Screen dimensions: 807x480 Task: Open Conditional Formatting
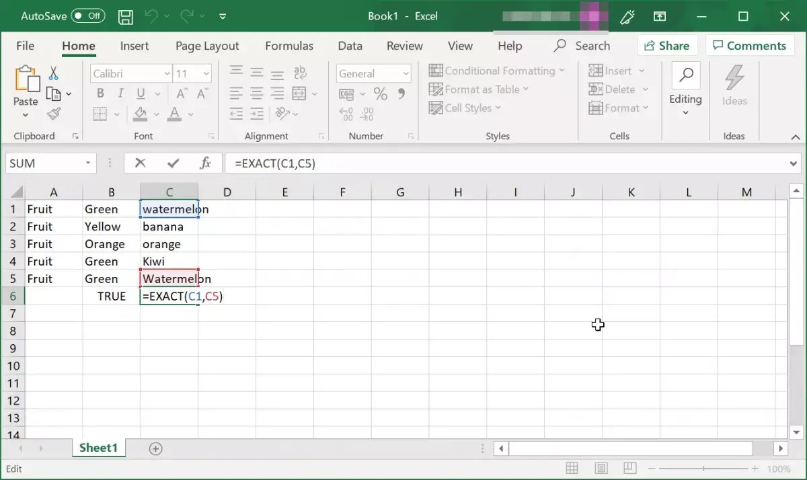click(x=498, y=70)
